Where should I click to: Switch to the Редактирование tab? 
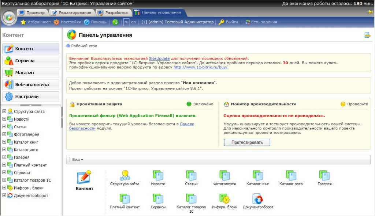click(x=72, y=13)
